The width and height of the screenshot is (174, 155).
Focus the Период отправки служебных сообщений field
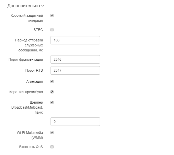[x=75, y=40]
